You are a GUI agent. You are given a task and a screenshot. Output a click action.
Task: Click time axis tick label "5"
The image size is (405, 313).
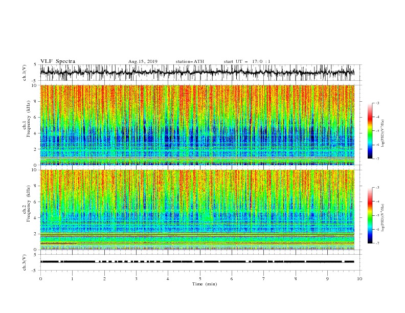[200, 279]
